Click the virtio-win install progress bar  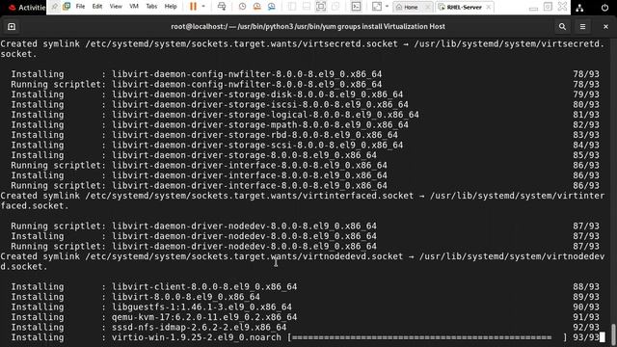tap(427, 337)
